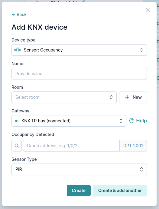Click the Create & add another button
Image resolution: width=159 pixels, height=209 pixels.
(120, 191)
